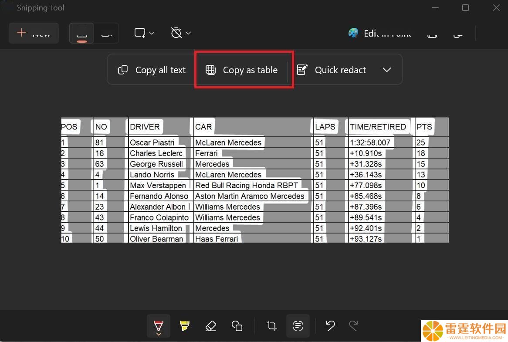Select the ballpoint pen tool
The width and height of the screenshot is (508, 342).
coord(159,326)
